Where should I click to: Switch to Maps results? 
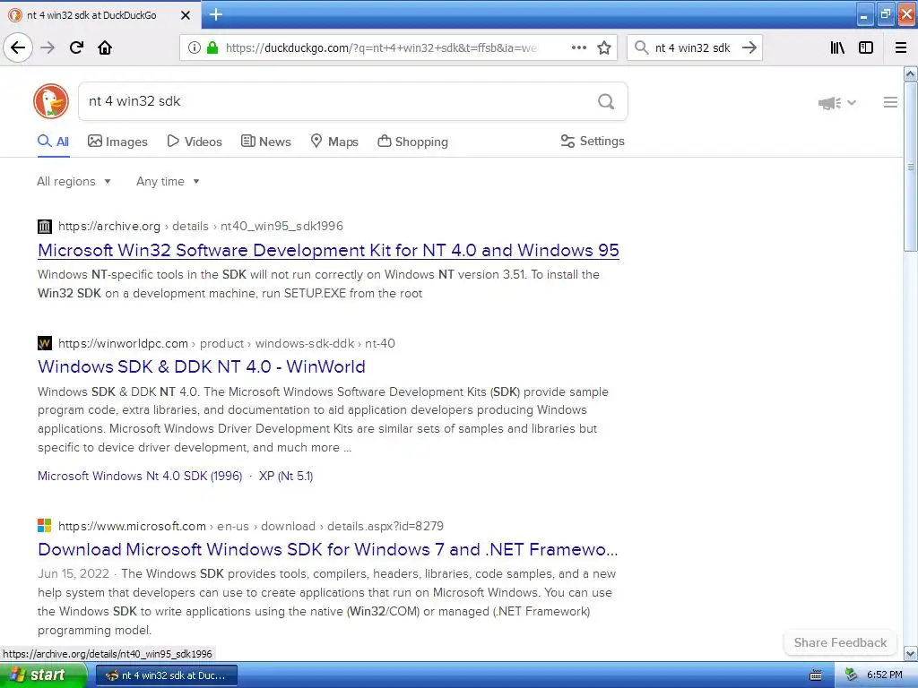click(x=334, y=142)
